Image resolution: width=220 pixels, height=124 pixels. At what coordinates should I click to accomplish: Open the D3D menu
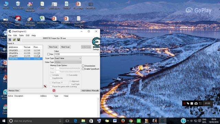coord(27,35)
